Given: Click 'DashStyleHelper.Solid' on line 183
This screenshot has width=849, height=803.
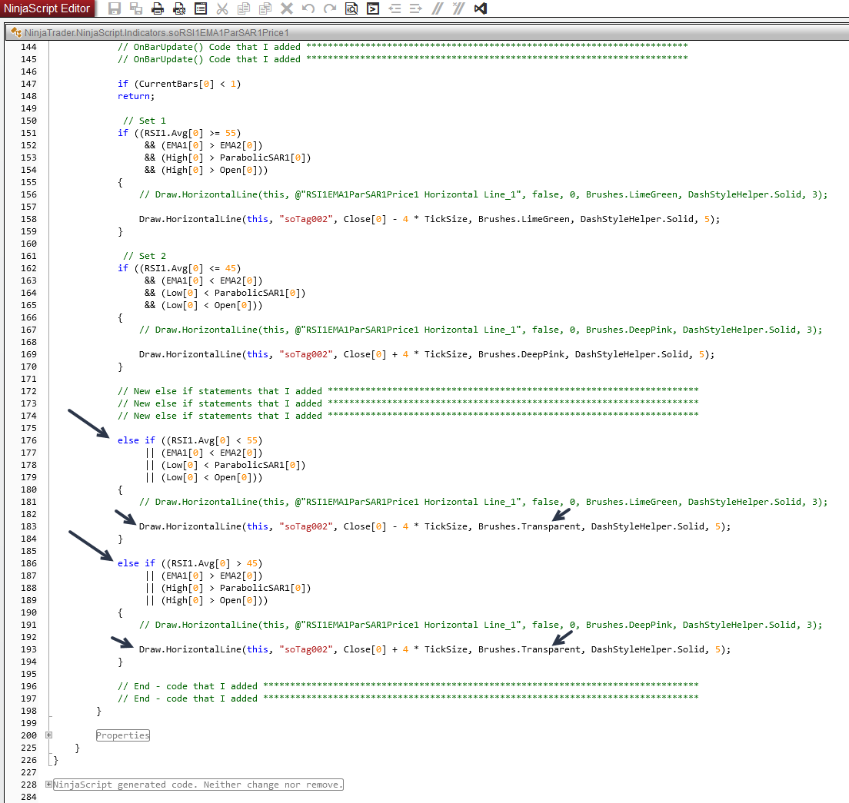Looking at the screenshot, I should tap(648, 526).
